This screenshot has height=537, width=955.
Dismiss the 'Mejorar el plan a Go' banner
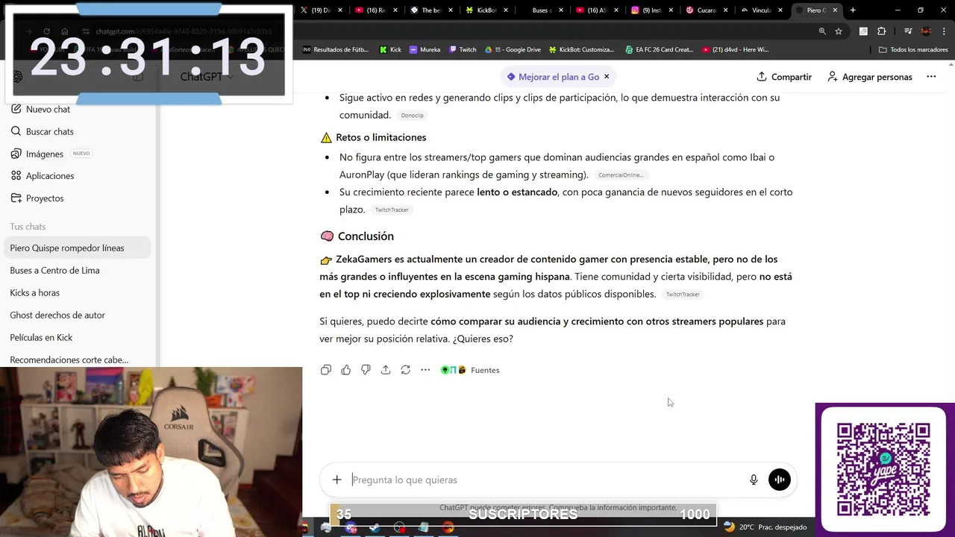(607, 77)
